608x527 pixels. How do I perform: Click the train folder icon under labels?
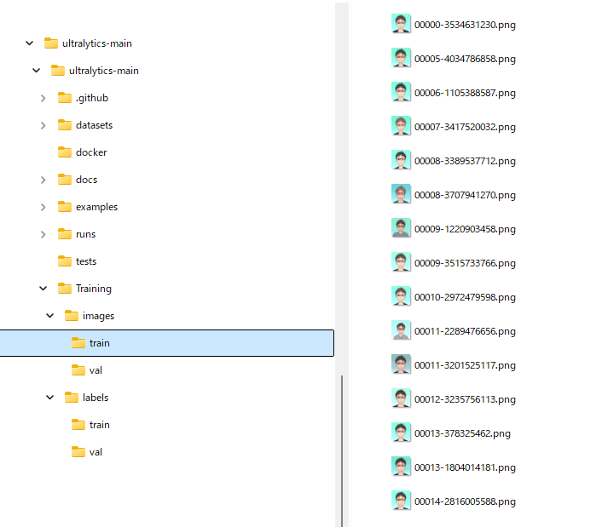pyautogui.click(x=78, y=425)
